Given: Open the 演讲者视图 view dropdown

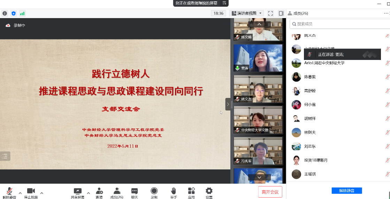Looking at the screenshot, I should tap(247, 14).
